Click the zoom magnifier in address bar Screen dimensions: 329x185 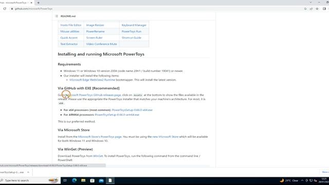[305, 9]
